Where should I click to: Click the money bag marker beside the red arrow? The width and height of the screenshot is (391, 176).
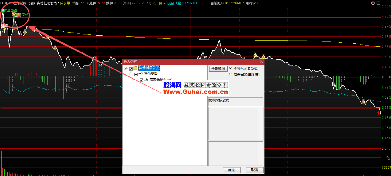pos(363,102)
